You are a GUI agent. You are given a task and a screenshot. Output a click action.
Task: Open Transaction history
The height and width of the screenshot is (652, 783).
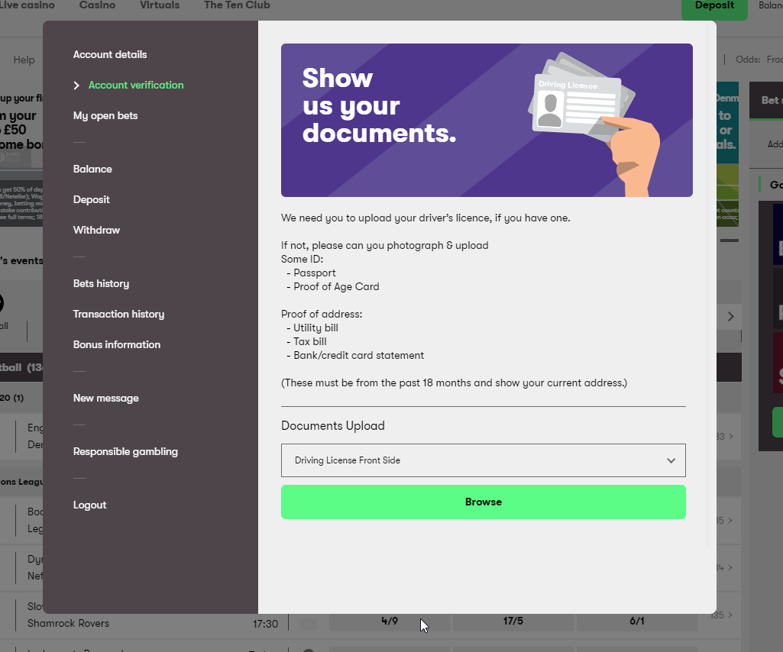[x=118, y=315]
